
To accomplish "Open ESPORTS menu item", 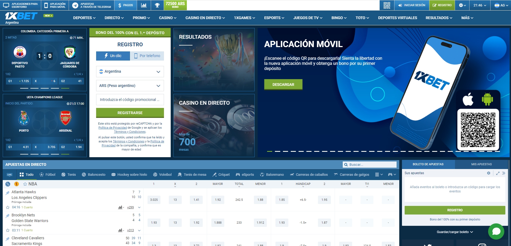I will click(274, 18).
